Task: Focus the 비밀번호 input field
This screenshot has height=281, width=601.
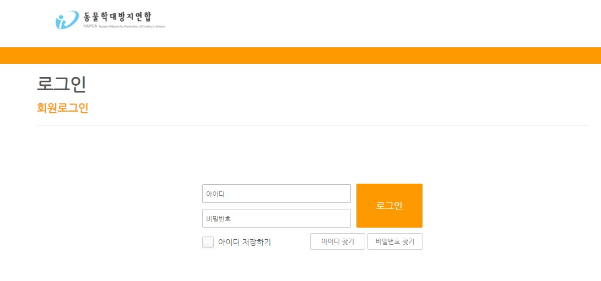Action: pos(277,218)
